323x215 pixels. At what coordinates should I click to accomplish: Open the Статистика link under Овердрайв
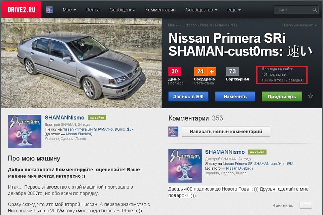pos(204,83)
